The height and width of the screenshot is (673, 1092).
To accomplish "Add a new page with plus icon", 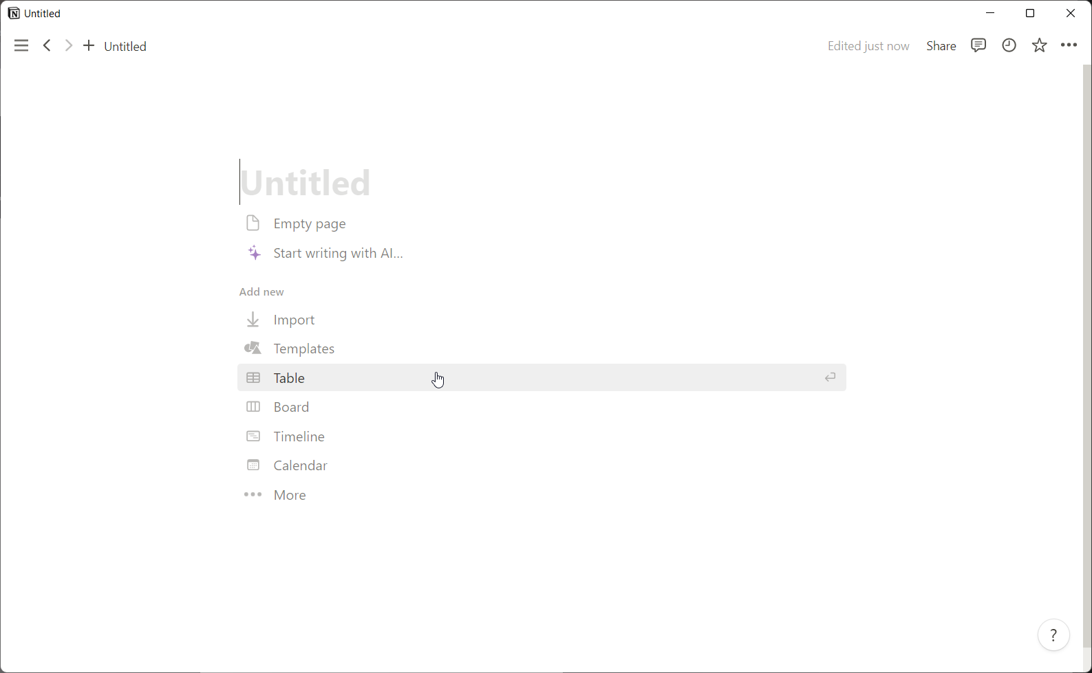I will [89, 46].
